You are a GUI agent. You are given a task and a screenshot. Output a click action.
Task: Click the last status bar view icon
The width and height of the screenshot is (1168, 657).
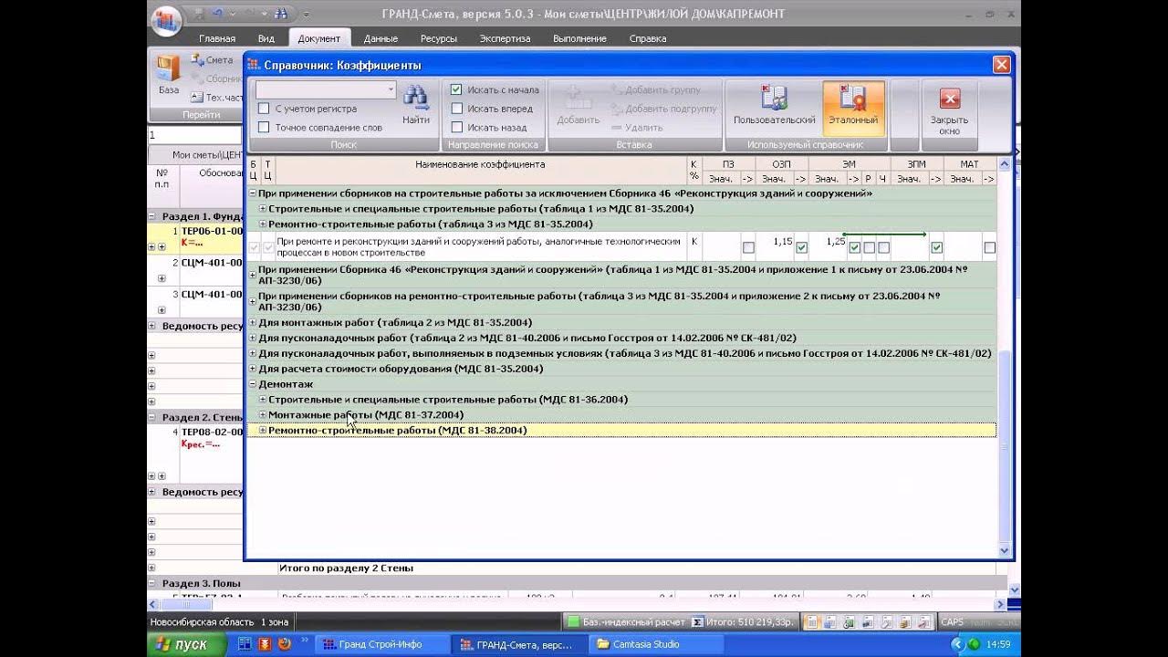point(923,622)
